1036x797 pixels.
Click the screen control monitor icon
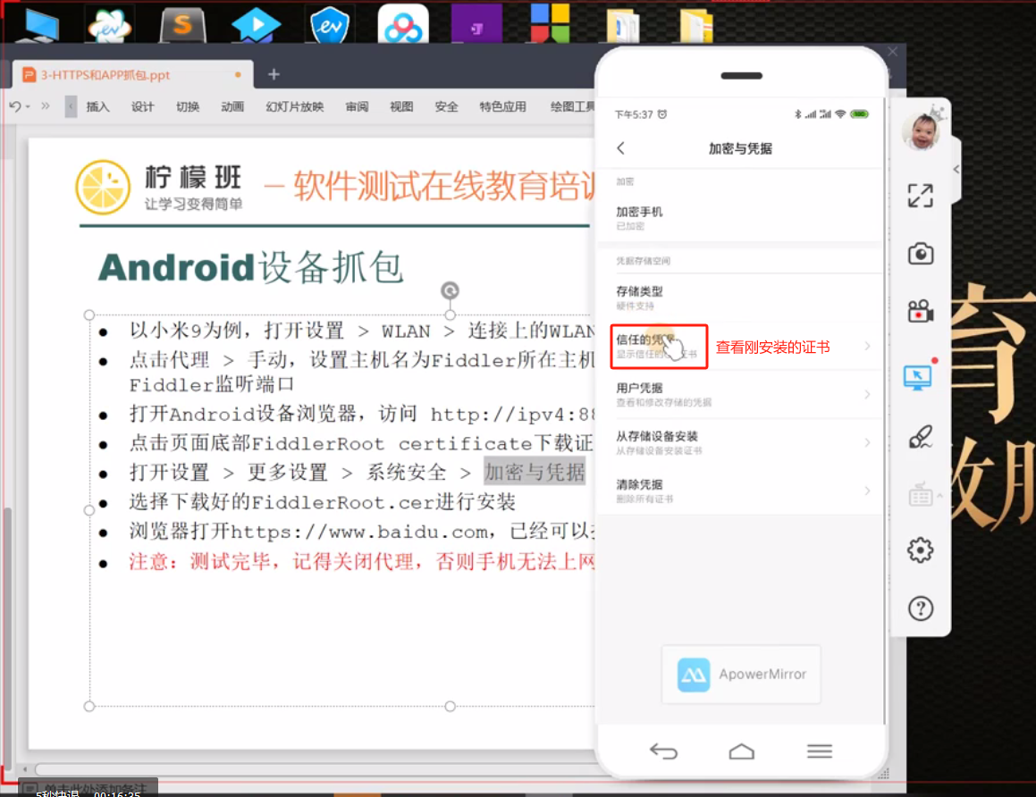point(918,378)
